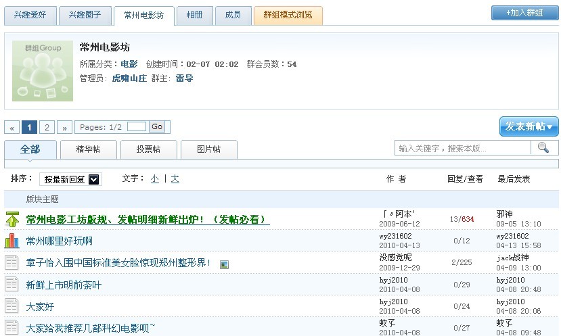The width and height of the screenshot is (561, 336).
Task: Click the image attachment icon after 章子怡 thread title
Action: tap(224, 264)
